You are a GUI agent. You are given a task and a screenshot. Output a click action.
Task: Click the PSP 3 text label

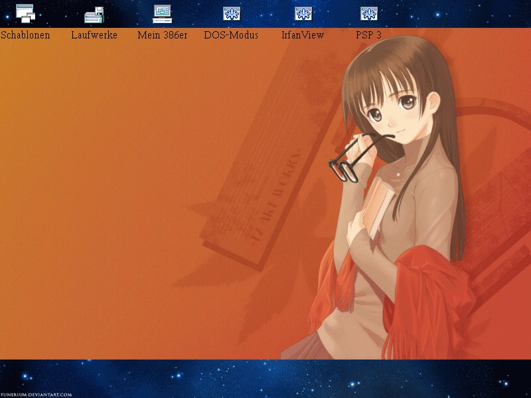[368, 35]
